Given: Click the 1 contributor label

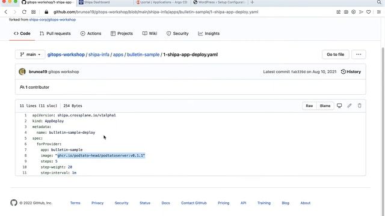Looking at the screenshot, I should pos(35,87).
